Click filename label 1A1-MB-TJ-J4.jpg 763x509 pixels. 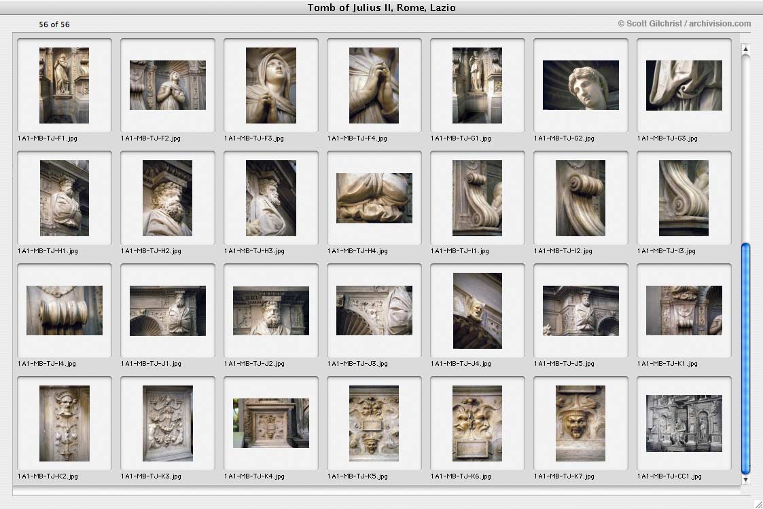coord(461,363)
